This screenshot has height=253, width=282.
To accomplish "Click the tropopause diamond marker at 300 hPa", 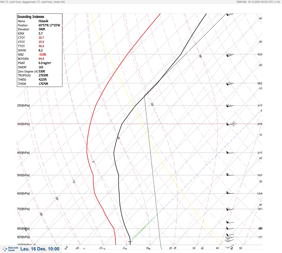I will [x=233, y=124].
